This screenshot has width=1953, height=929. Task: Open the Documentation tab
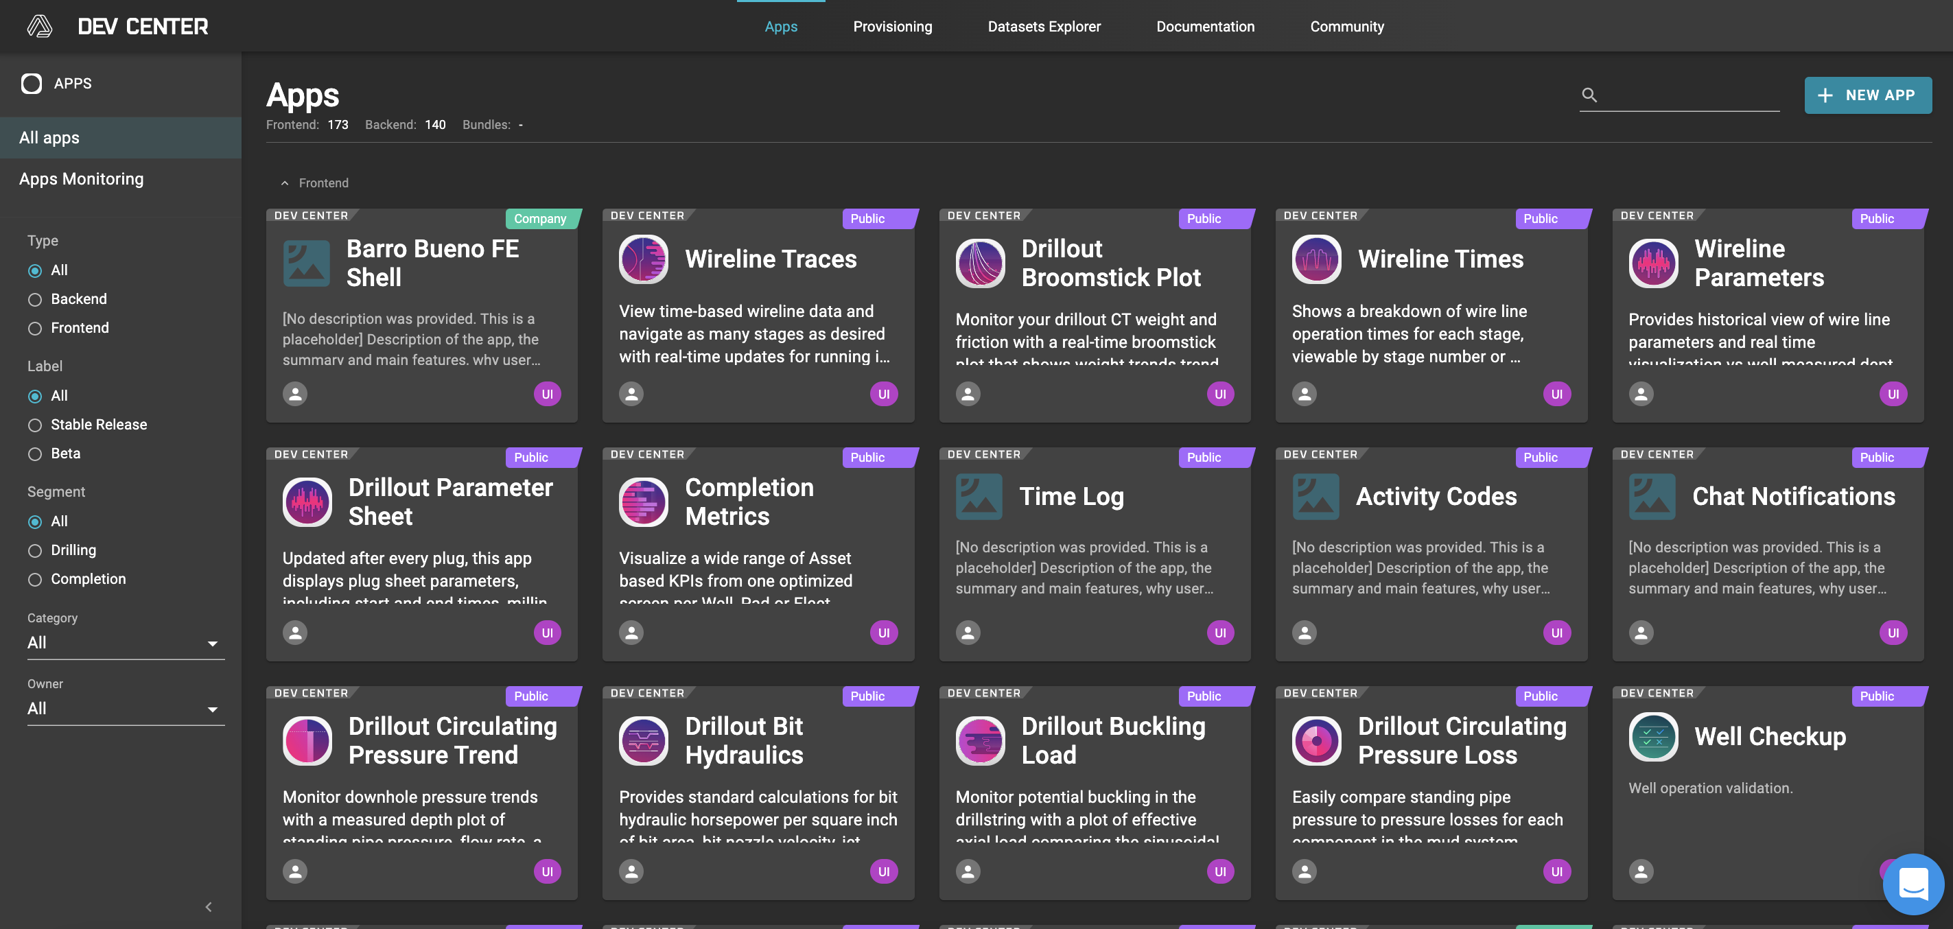pyautogui.click(x=1205, y=27)
